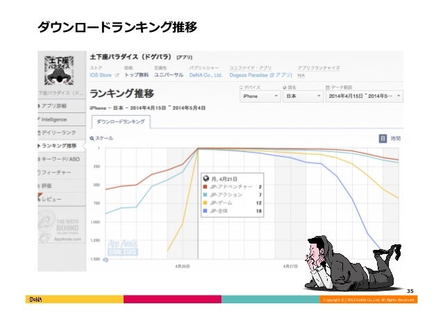Click the 4月27日 axis date label
Viewport: 443px width, 313px height.
pyautogui.click(x=290, y=266)
